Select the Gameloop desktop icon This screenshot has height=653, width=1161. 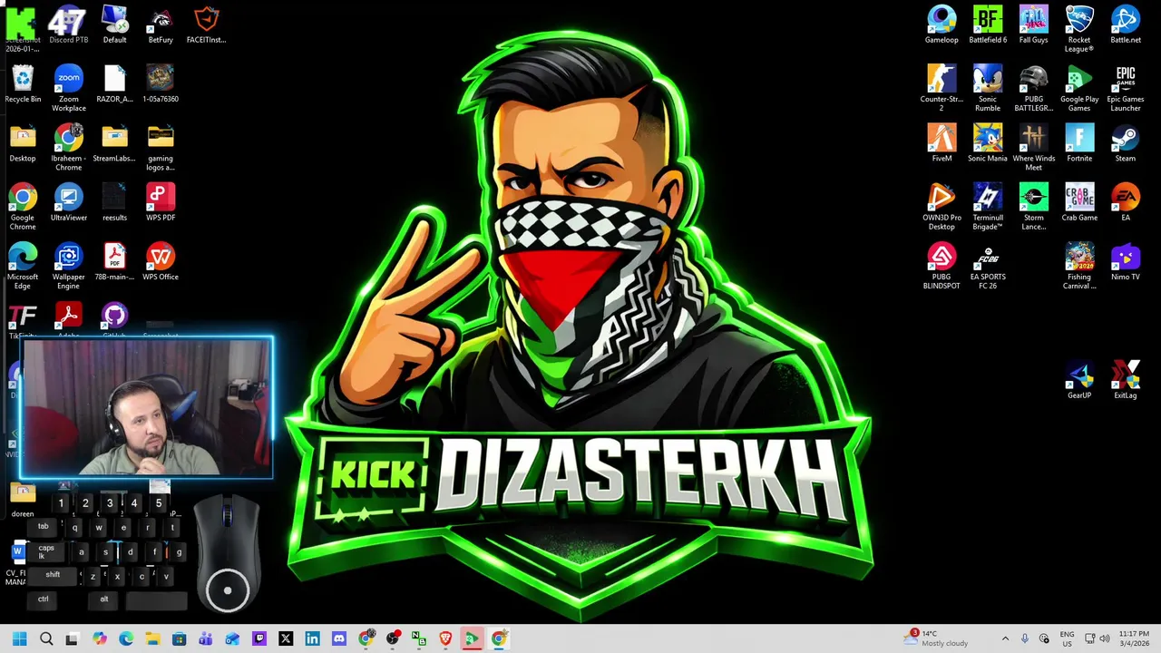coord(941,24)
